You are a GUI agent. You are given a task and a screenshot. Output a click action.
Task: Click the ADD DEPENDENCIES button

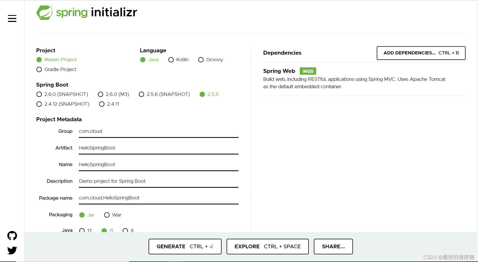click(421, 53)
